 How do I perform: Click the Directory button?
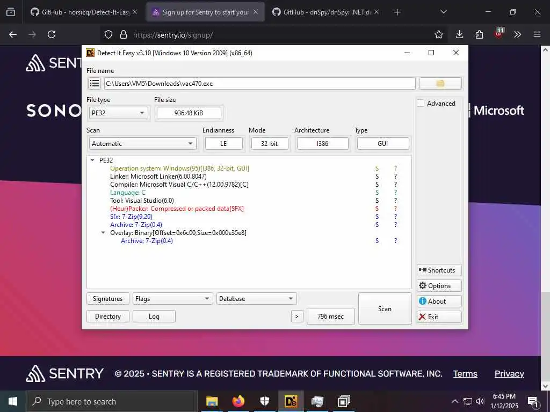coord(107,317)
